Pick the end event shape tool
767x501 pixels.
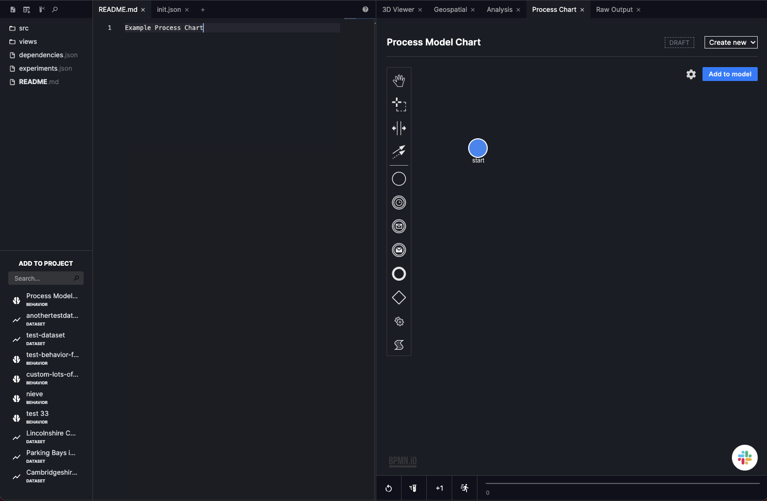click(x=399, y=273)
